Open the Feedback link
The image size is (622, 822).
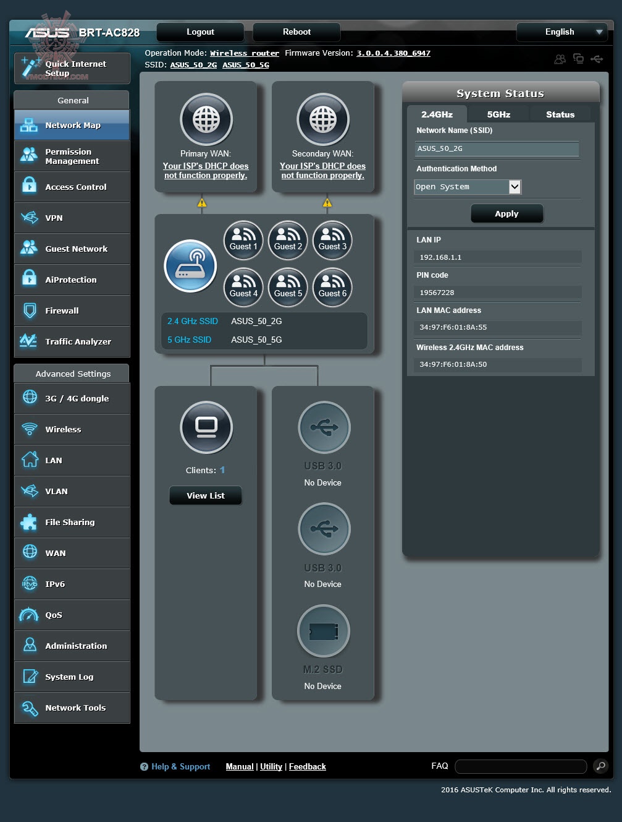308,766
